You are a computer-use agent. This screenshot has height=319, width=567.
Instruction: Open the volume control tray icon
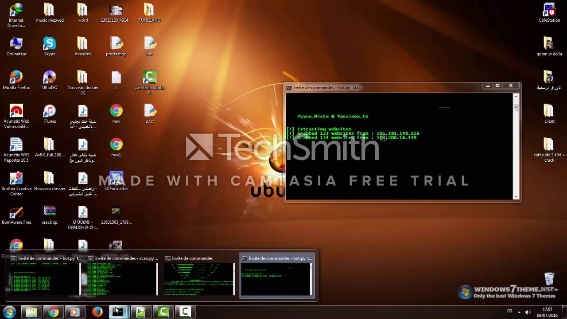tap(528, 311)
